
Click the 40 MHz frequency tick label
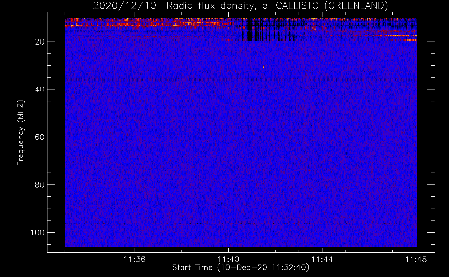pos(40,89)
